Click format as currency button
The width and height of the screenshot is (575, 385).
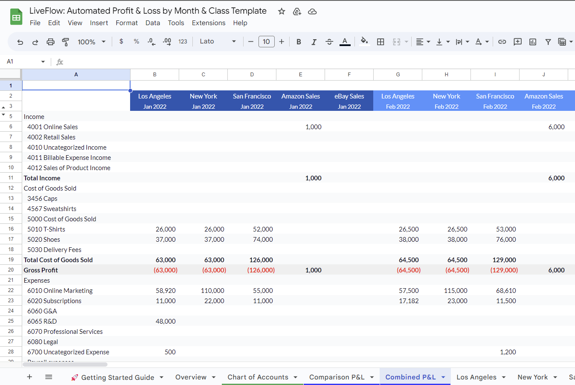point(122,41)
